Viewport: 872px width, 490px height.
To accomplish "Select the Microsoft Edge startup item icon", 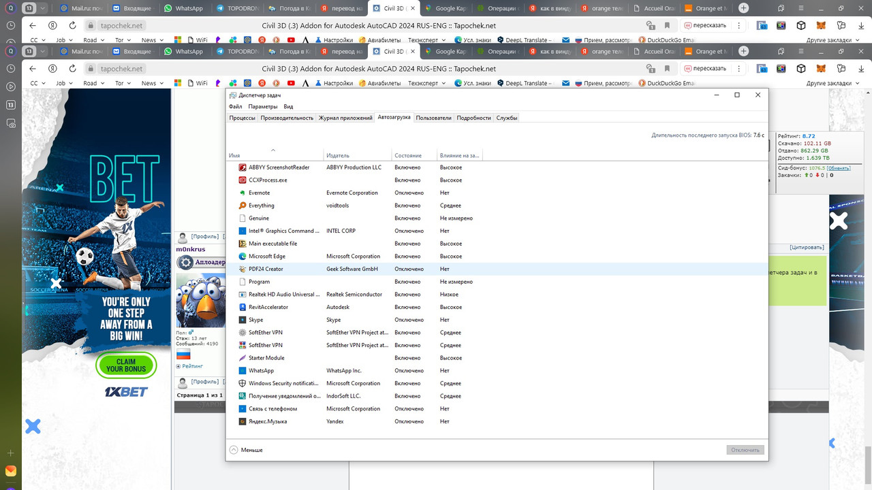I will coord(242,257).
